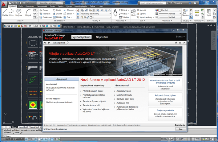Go back with Exchange left arrow
Screen dimensions: 218x142
coord(45,43)
